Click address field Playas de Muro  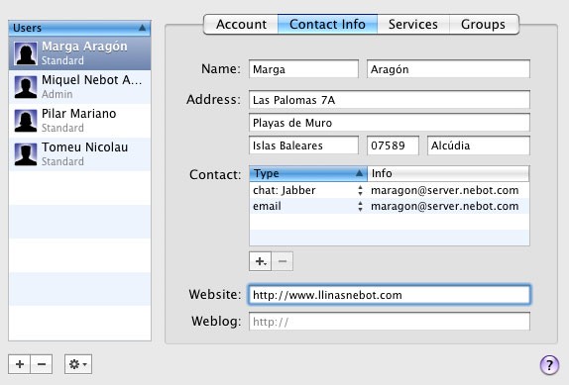(x=390, y=123)
